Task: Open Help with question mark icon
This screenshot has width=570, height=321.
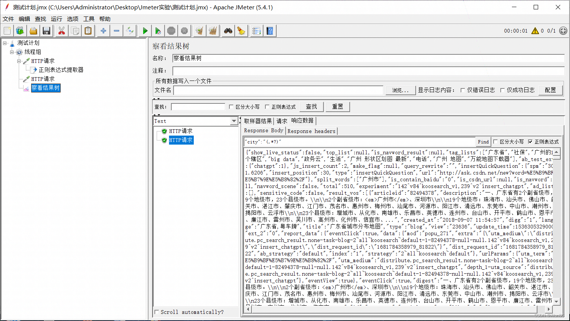Action: click(x=270, y=31)
